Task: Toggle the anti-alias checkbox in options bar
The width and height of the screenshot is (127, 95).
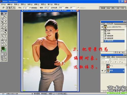Action: (30, 8)
